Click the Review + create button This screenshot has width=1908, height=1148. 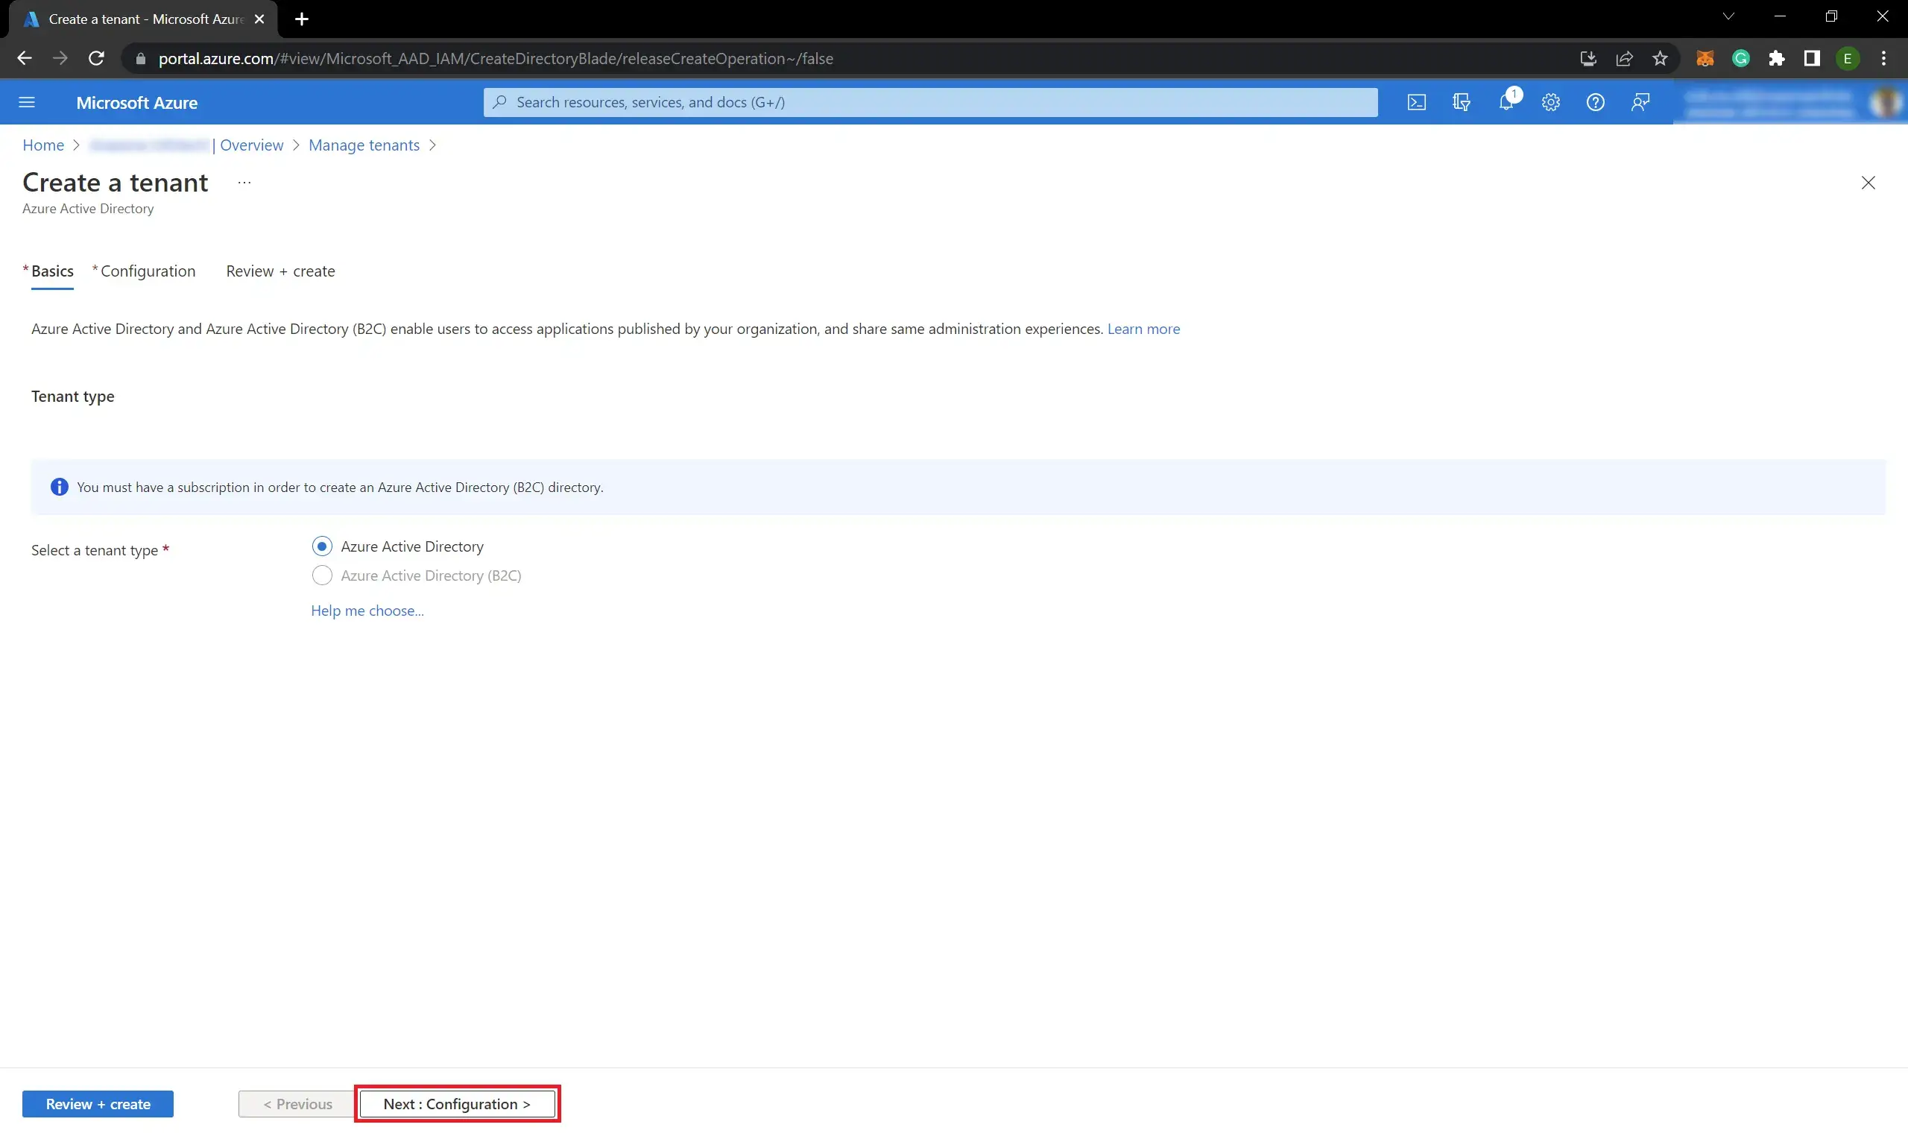point(98,1104)
